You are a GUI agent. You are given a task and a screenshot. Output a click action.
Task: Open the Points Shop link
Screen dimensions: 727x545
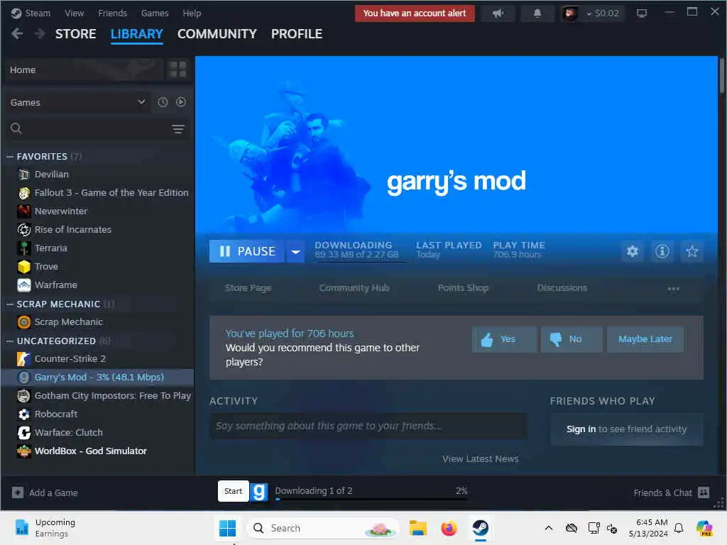coord(463,288)
